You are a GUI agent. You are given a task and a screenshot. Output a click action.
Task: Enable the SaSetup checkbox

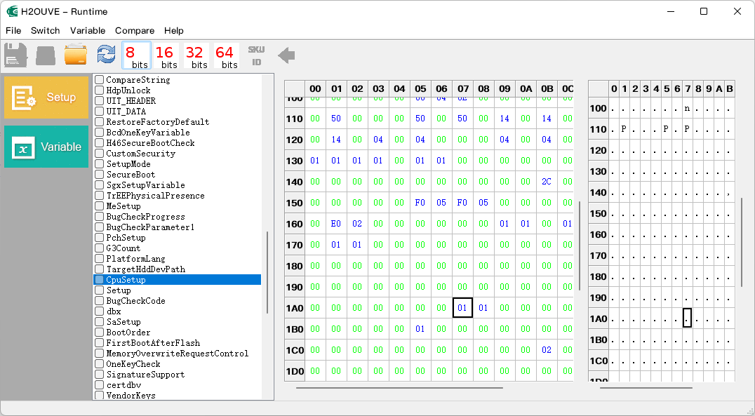(x=100, y=321)
